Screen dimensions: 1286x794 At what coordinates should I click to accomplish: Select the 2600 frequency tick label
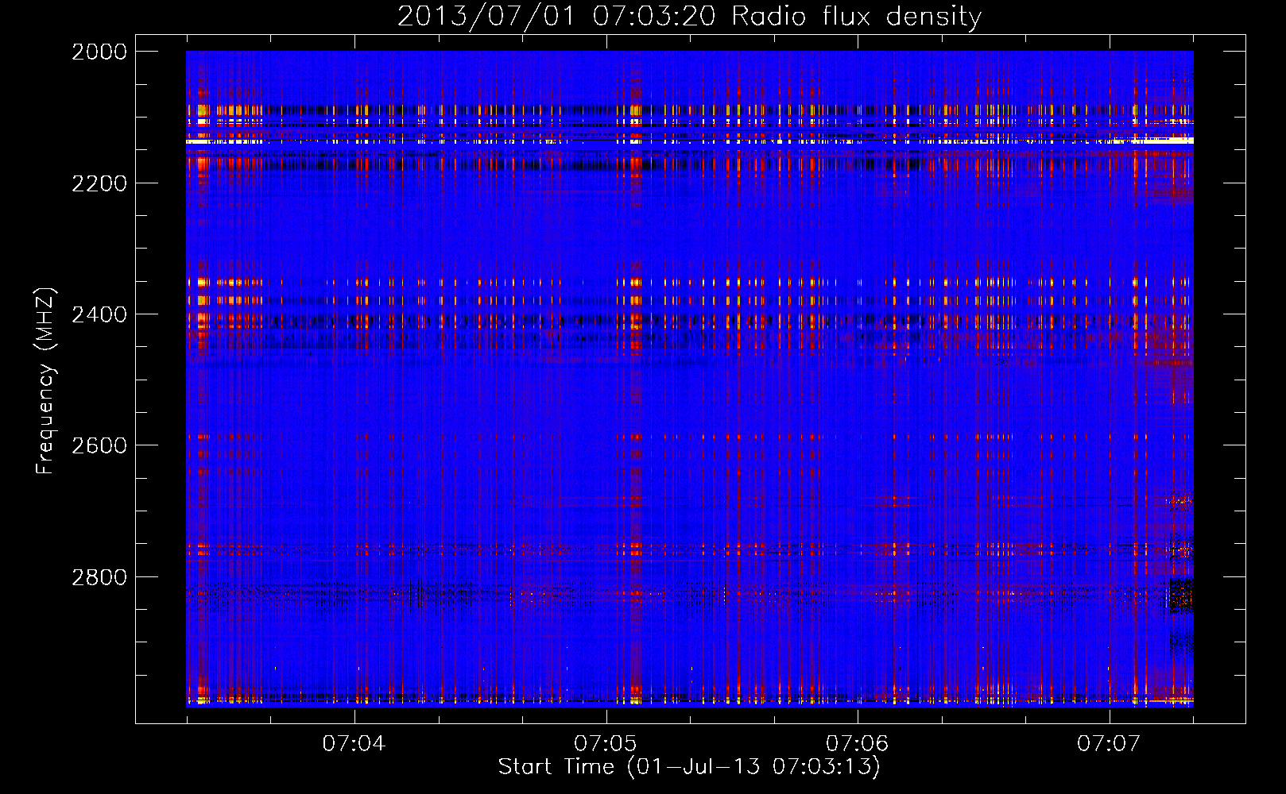tap(99, 445)
